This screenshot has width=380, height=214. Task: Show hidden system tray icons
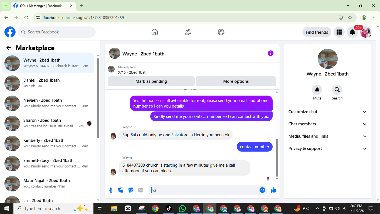(317, 208)
